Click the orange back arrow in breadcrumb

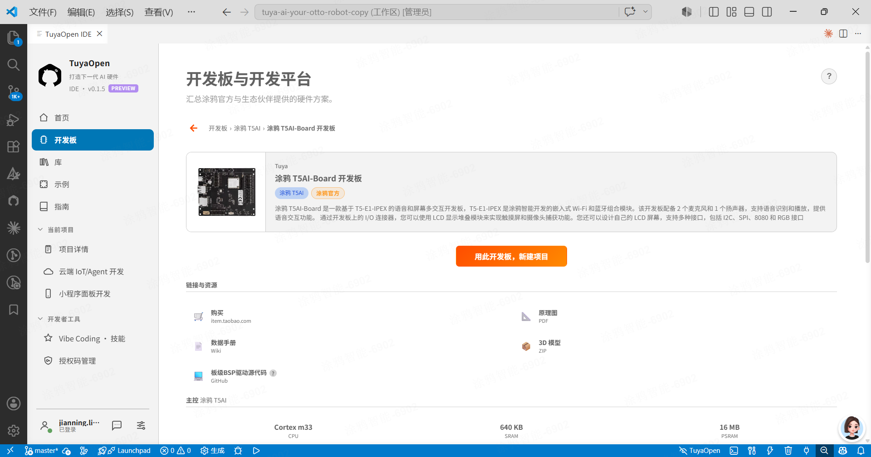[x=194, y=128]
